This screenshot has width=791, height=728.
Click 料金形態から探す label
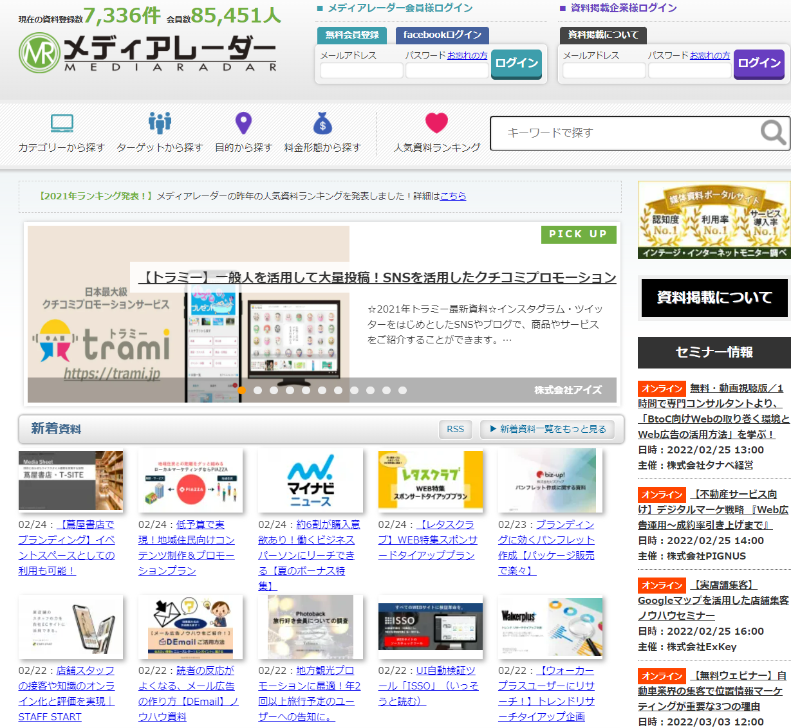[x=322, y=147]
